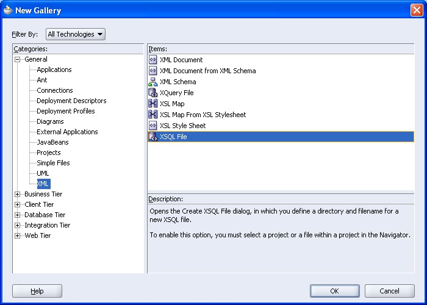
Task: Choose the XSL Map item text
Action: (x=172, y=104)
